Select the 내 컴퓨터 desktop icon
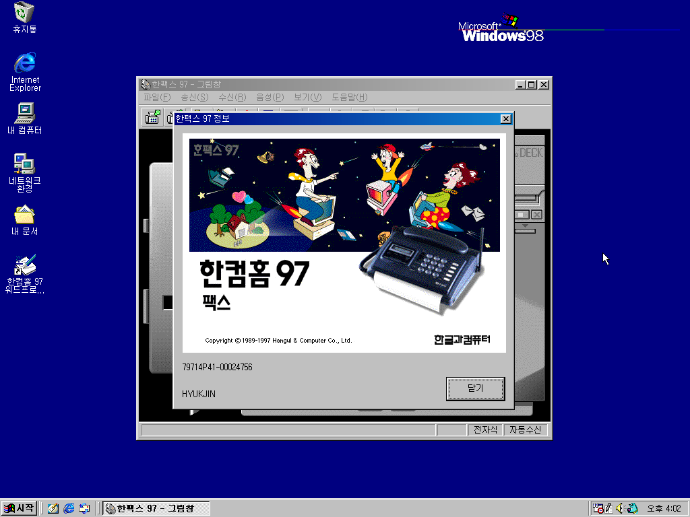 [25, 118]
